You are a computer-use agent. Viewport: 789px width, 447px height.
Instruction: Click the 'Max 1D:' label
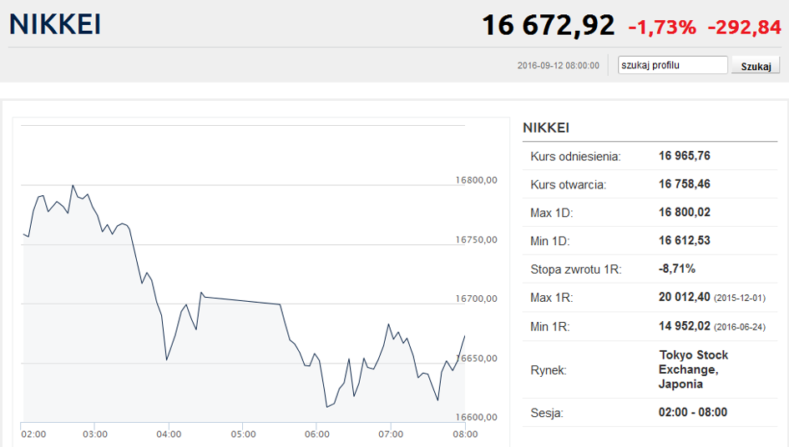[x=552, y=213]
